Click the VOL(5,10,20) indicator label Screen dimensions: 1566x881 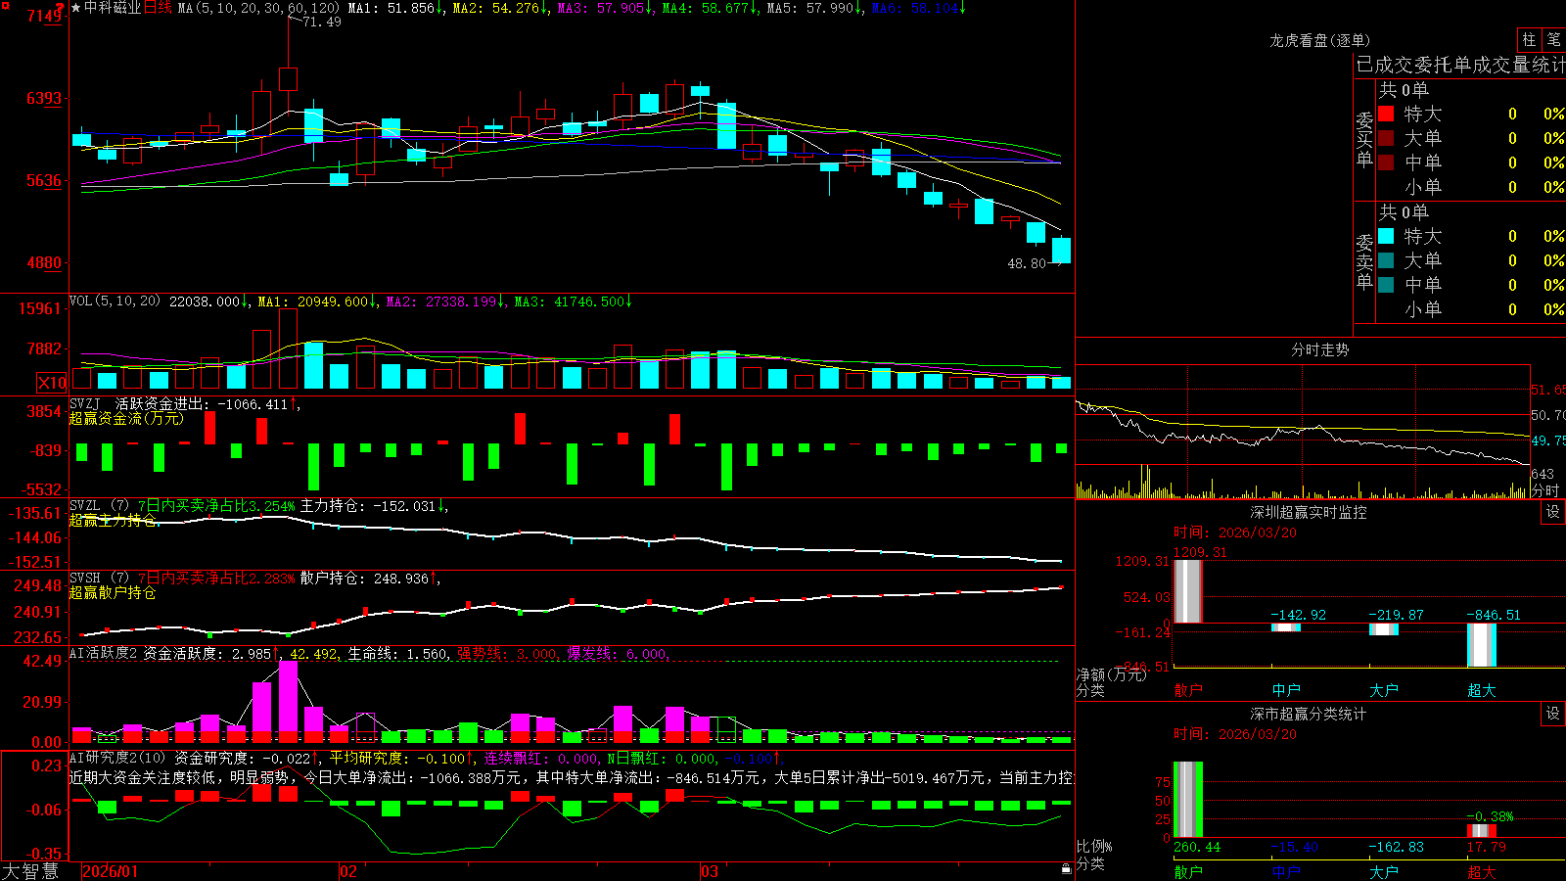coord(115,301)
